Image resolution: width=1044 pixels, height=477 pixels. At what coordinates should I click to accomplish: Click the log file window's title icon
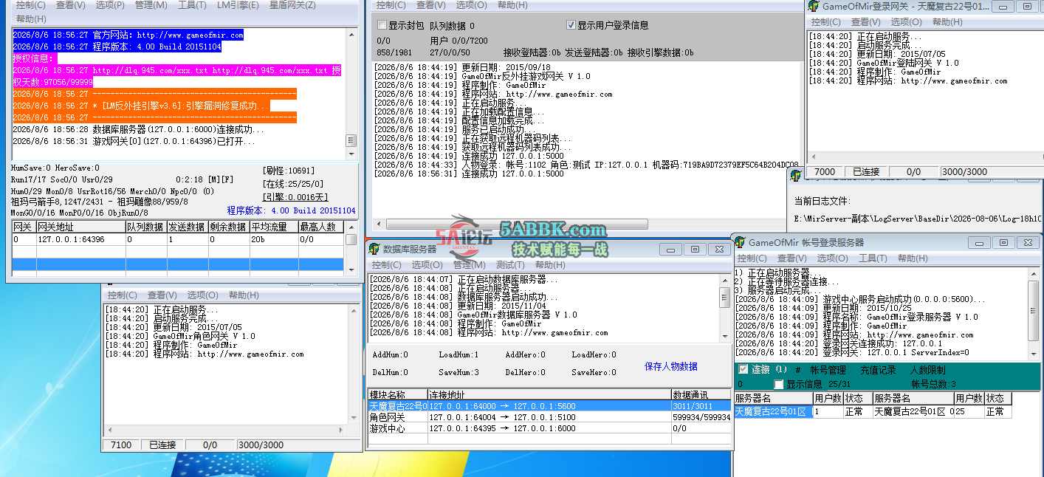(796, 175)
